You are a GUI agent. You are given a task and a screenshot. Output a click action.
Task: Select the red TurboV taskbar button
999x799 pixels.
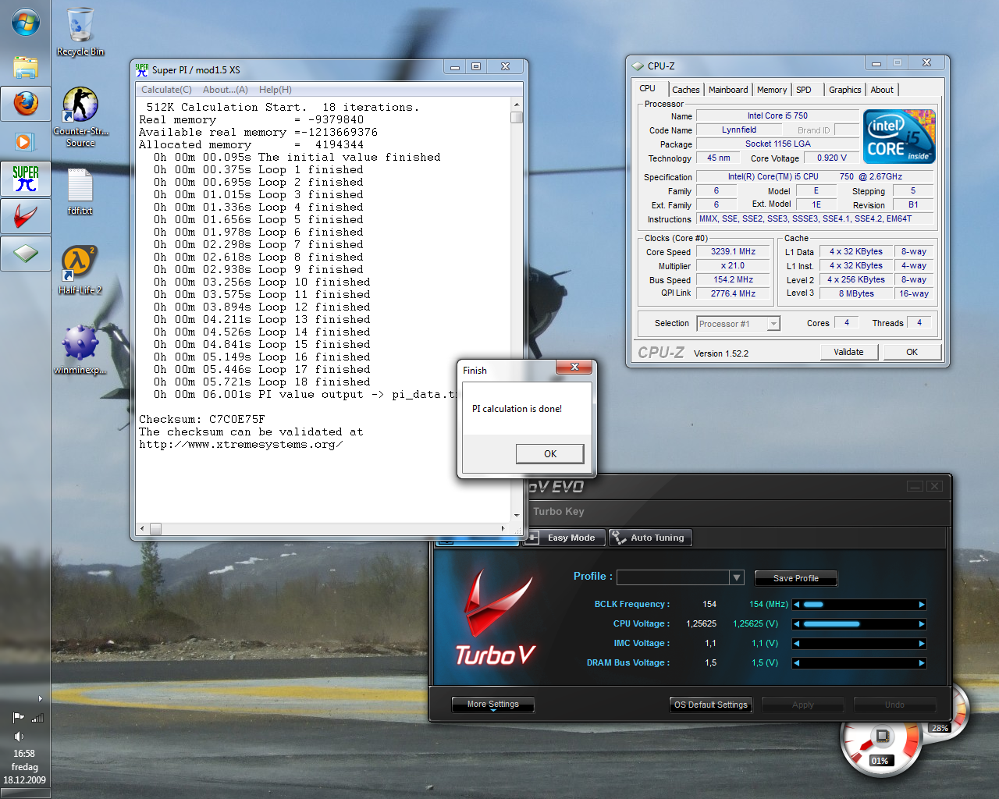coord(25,216)
